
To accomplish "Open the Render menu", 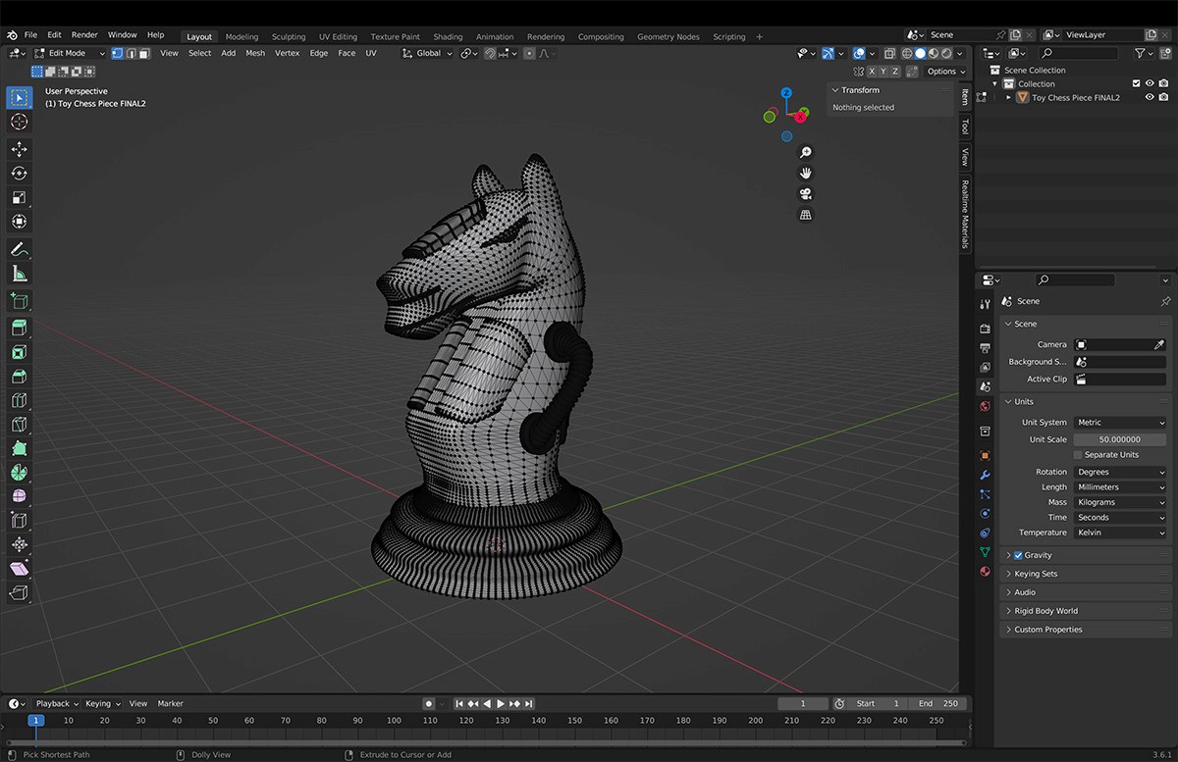I will pyautogui.click(x=84, y=34).
